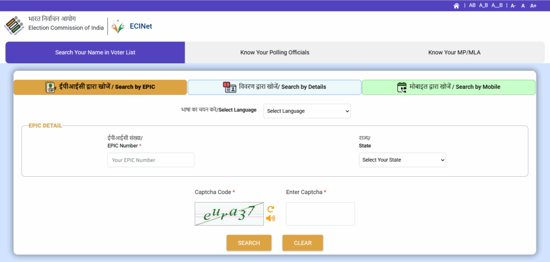Switch to Search by Details tab

coord(274,87)
